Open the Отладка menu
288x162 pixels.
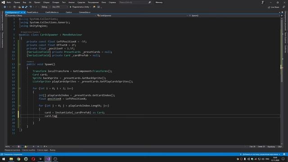point(56,2)
